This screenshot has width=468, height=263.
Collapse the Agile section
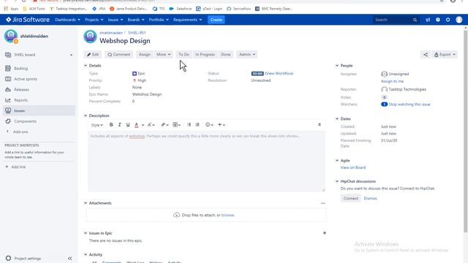[x=337, y=161]
